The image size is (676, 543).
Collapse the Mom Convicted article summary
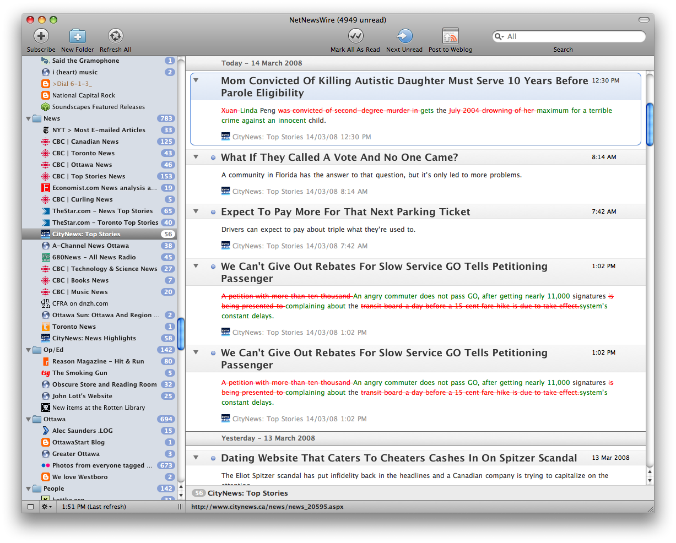coord(196,81)
